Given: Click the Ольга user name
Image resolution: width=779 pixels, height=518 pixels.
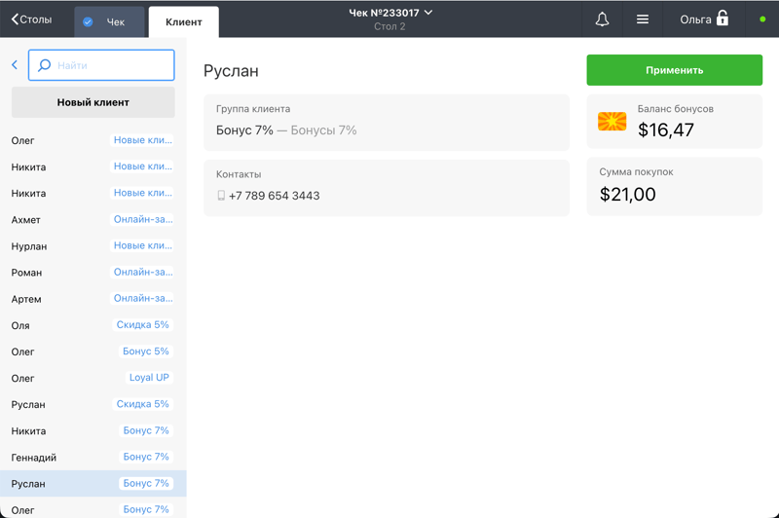Looking at the screenshot, I should [x=695, y=19].
